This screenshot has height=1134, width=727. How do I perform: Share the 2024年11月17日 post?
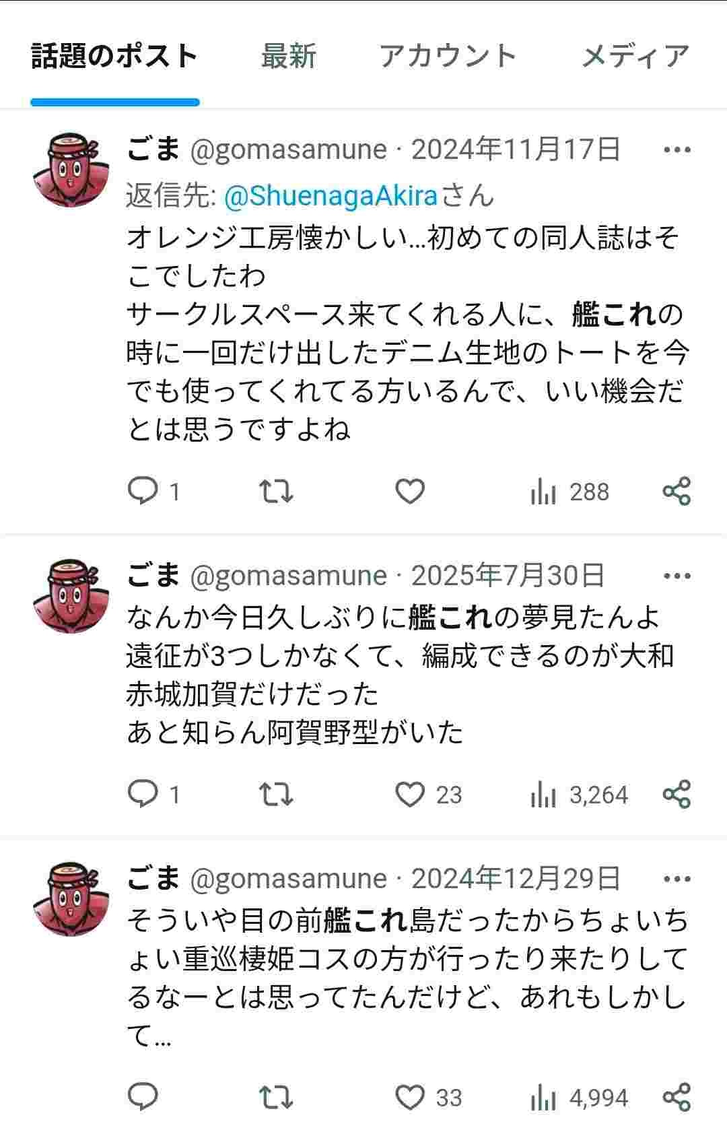click(677, 491)
